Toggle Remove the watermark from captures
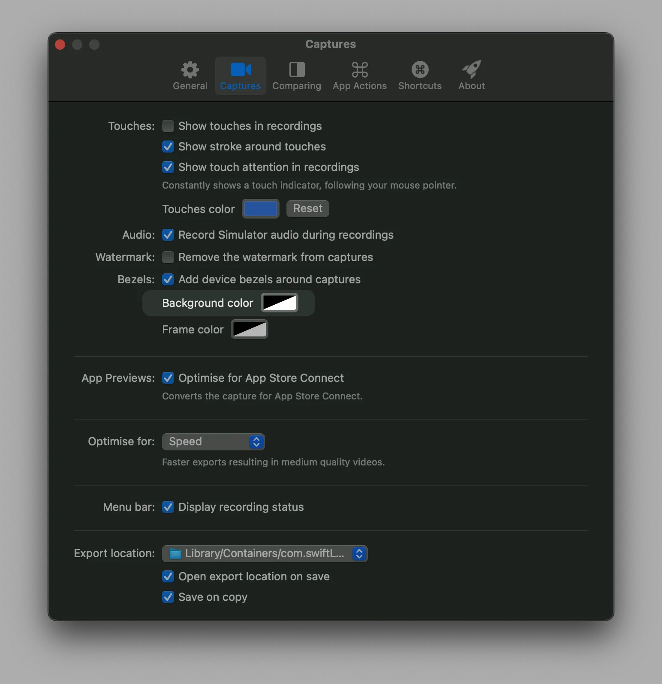 168,257
